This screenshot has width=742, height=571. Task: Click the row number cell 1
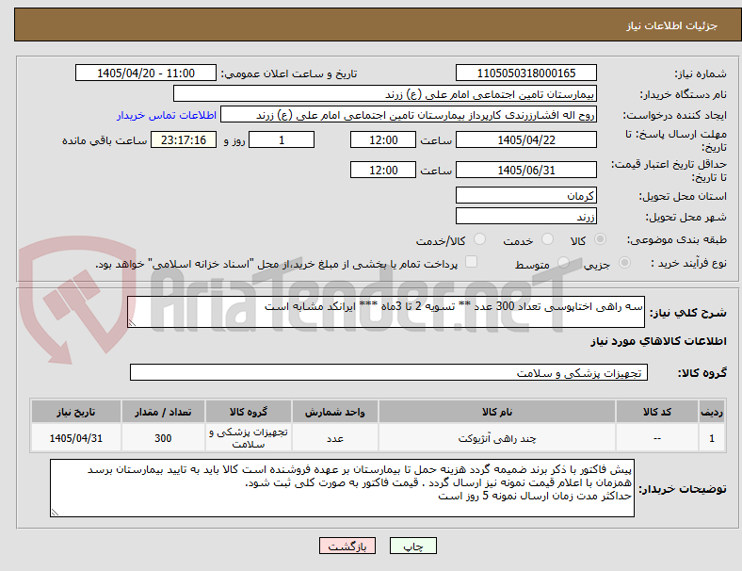coord(711,438)
